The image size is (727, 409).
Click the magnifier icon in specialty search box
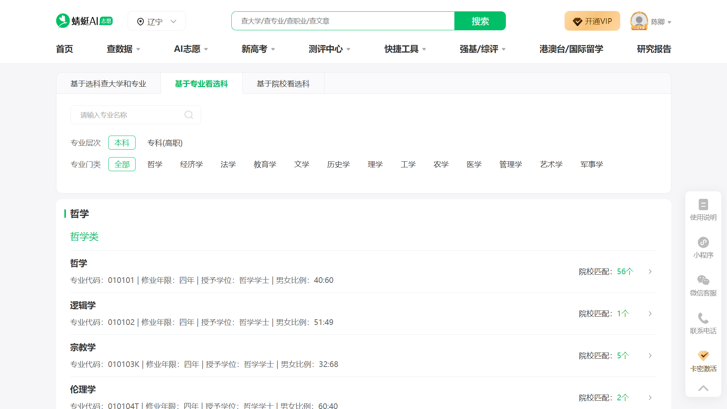tap(189, 115)
